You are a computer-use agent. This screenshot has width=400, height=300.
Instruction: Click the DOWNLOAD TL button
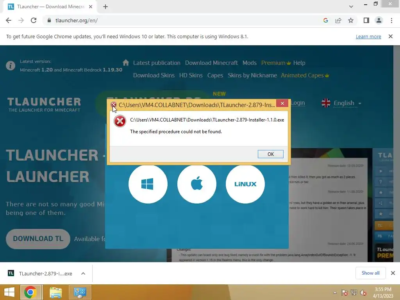coord(38,239)
